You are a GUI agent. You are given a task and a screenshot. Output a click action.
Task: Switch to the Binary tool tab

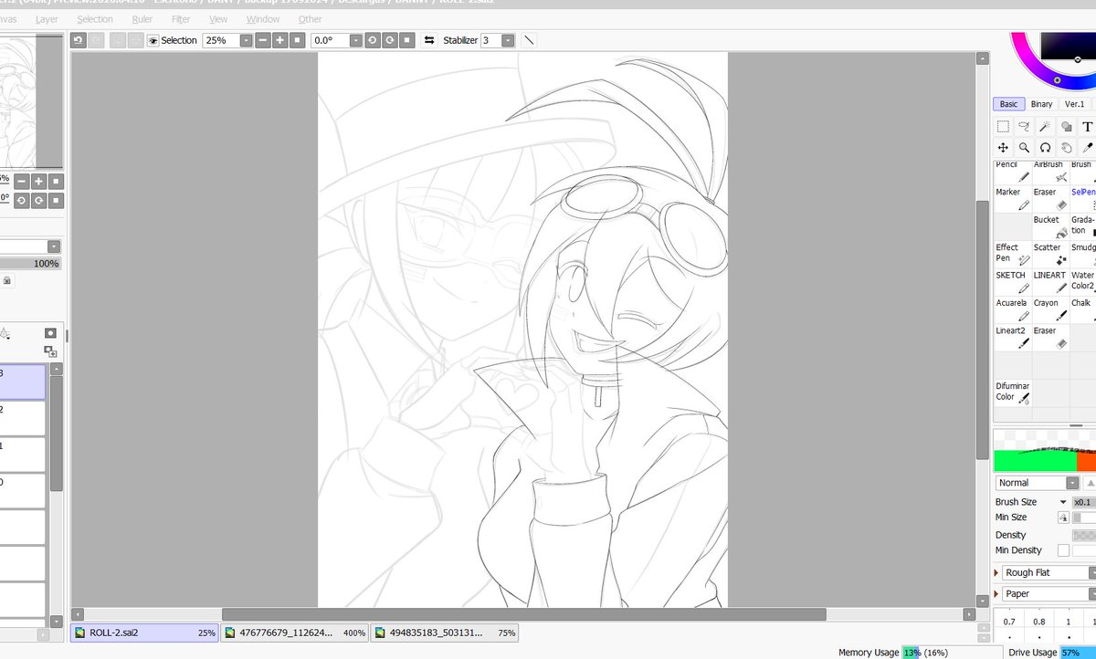click(1042, 104)
